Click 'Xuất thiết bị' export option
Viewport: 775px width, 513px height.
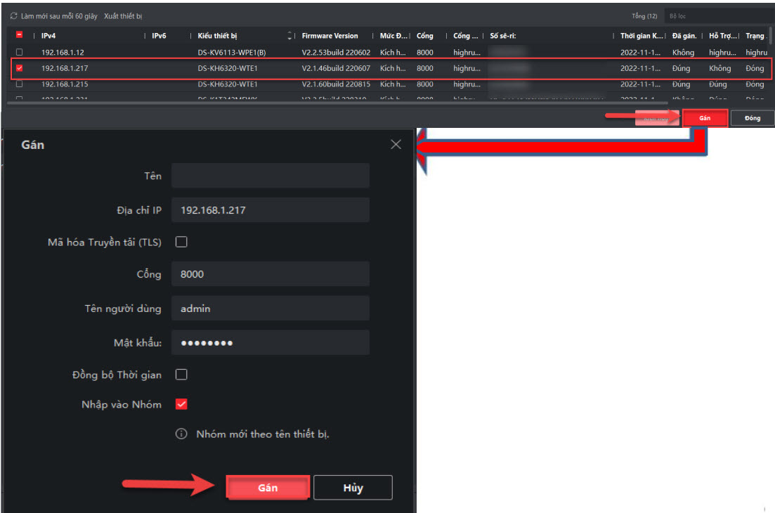123,15
